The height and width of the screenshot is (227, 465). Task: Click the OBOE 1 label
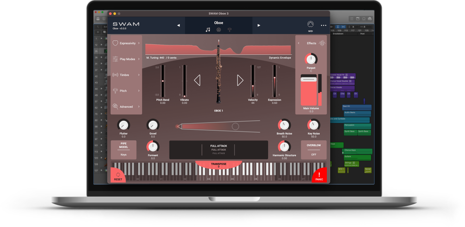point(219,111)
